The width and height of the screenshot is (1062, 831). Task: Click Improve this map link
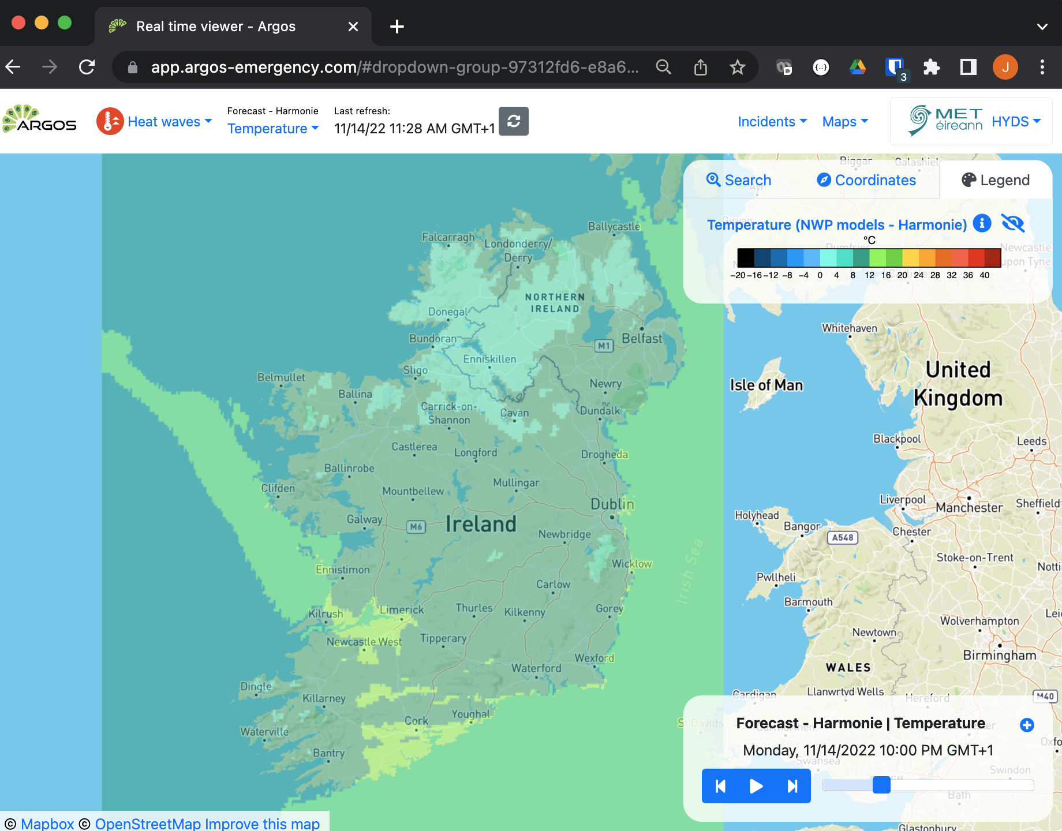coord(263,823)
